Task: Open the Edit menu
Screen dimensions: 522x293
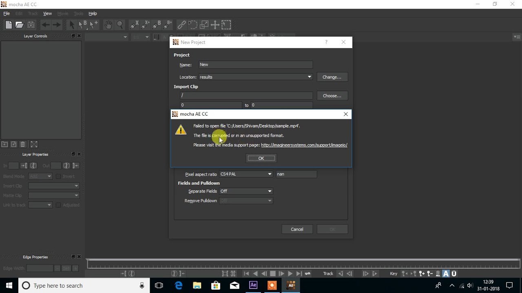Action: pyautogui.click(x=19, y=13)
